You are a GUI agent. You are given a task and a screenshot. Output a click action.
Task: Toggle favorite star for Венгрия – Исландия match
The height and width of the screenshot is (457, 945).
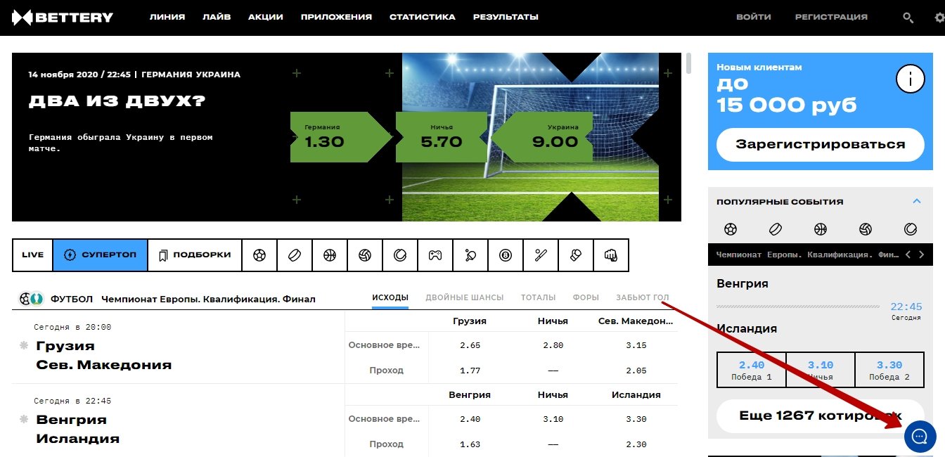pyautogui.click(x=24, y=420)
